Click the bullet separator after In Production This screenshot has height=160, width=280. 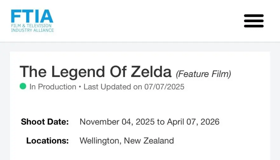coord(80,87)
